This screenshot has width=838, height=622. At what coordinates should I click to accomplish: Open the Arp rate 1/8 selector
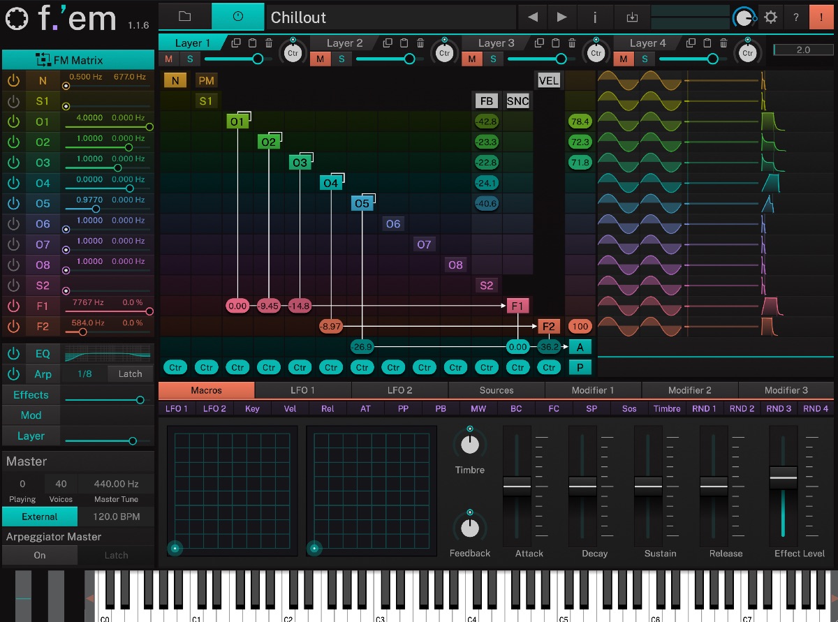(x=84, y=374)
